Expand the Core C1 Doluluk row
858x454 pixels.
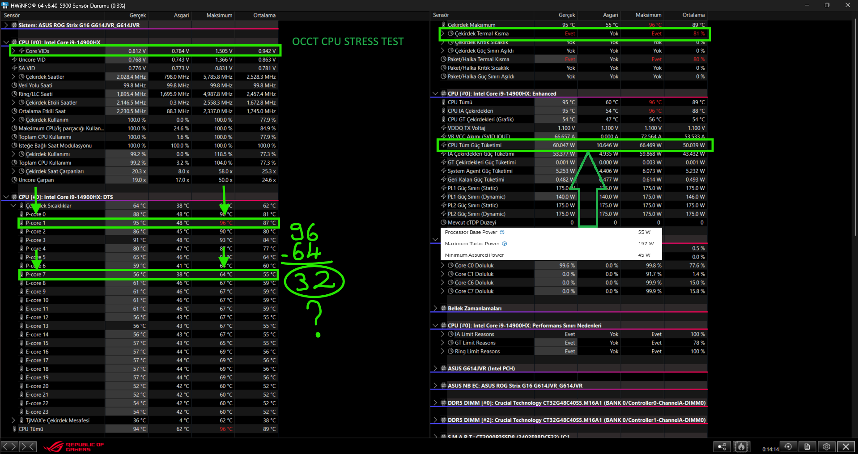(x=443, y=274)
